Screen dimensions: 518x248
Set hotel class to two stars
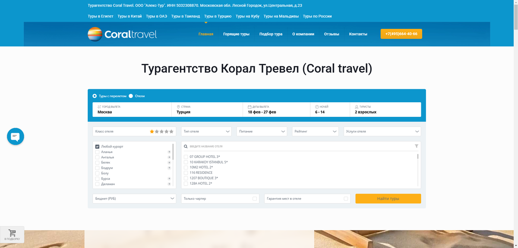[x=157, y=132]
